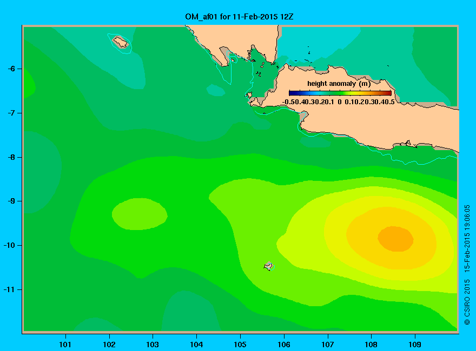476x351 pixels.
Task: Select longitude axis label 102
Action: pyautogui.click(x=109, y=345)
